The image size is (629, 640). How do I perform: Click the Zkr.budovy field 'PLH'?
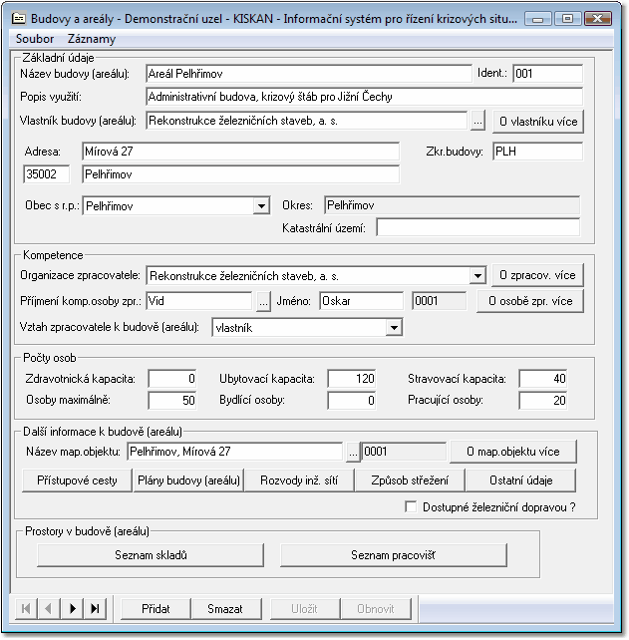[537, 152]
